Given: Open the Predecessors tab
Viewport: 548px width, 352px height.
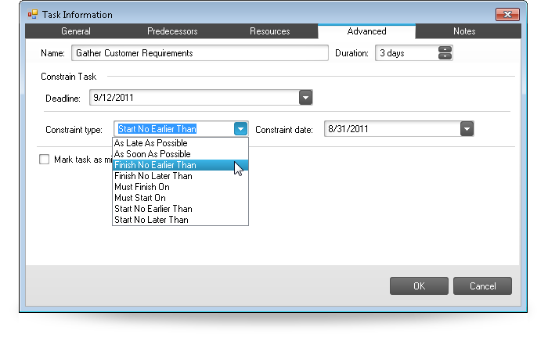Looking at the screenshot, I should pos(172,31).
